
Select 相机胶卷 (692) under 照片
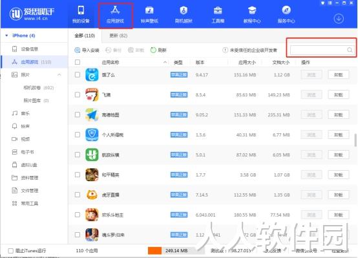pos(39,88)
